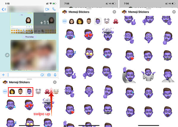178x127 pixels.
Task: Send thumbs down sticker in middle screen
Action: click(x=88, y=72)
